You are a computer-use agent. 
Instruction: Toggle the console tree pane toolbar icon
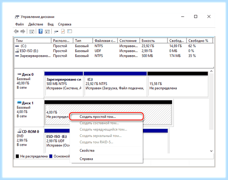(x=32, y=32)
